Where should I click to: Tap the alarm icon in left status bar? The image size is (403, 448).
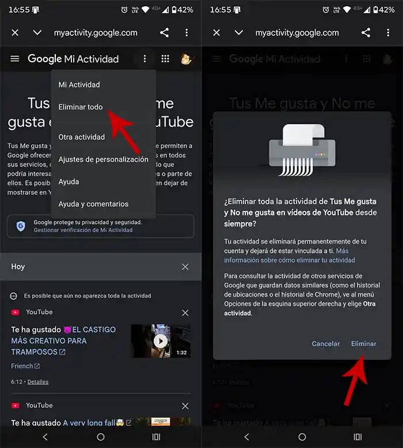[124, 10]
